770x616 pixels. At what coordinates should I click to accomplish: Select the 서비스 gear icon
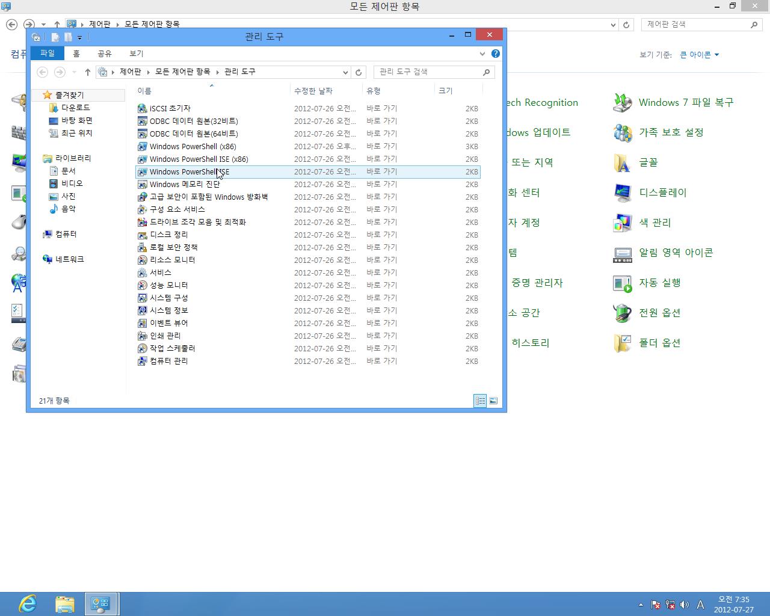pos(142,273)
